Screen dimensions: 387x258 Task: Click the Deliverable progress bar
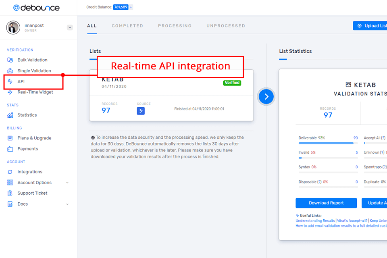pyautogui.click(x=328, y=143)
